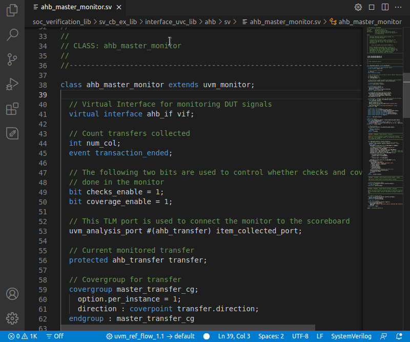Open the Accounts menu
The image size is (410, 342).
(12, 294)
